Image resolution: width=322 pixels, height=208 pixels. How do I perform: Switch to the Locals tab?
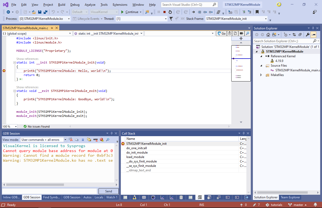[x=99, y=197]
